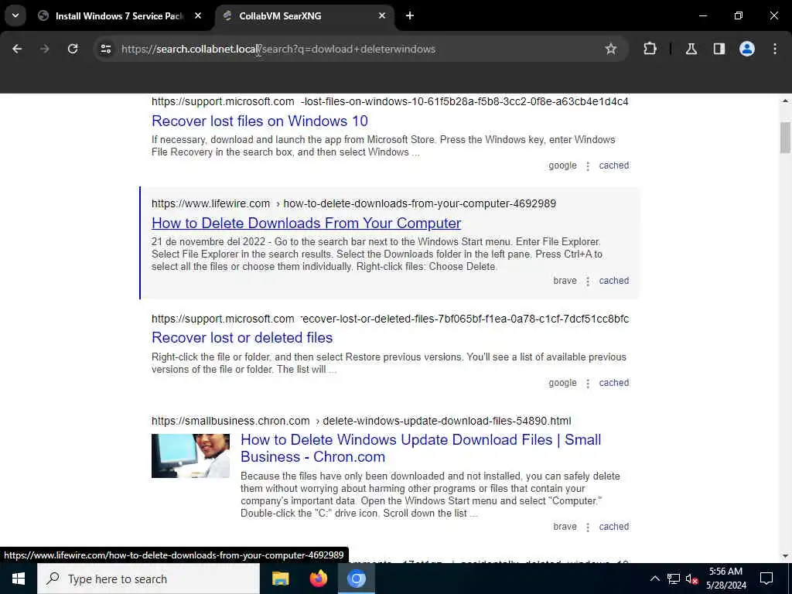Launch Firefox from taskbar
Image resolution: width=792 pixels, height=594 pixels.
point(318,579)
